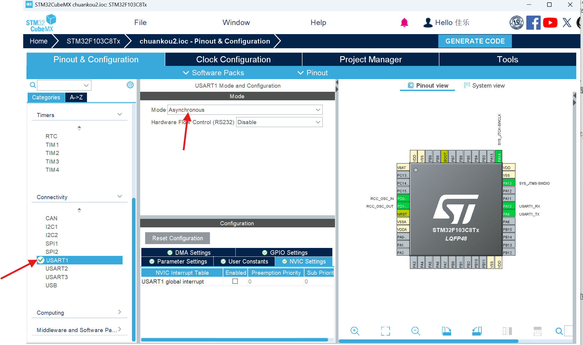This screenshot has height=345, width=583.
Task: Open the categories panel settings gear
Action: tap(130, 85)
